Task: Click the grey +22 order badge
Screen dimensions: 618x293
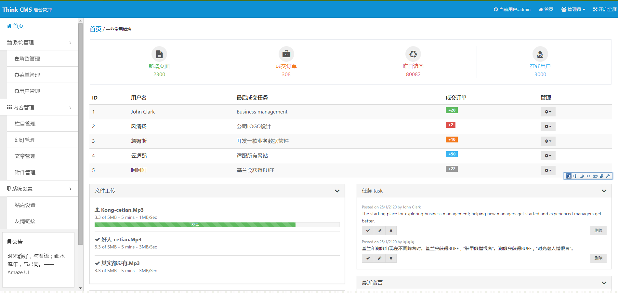Action: [452, 169]
